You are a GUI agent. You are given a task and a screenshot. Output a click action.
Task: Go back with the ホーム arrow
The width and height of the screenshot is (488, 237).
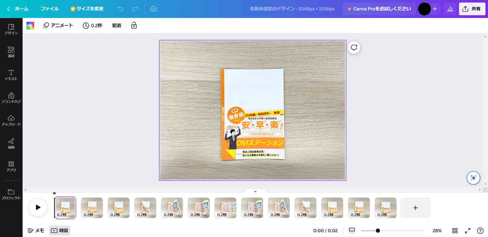(17, 9)
